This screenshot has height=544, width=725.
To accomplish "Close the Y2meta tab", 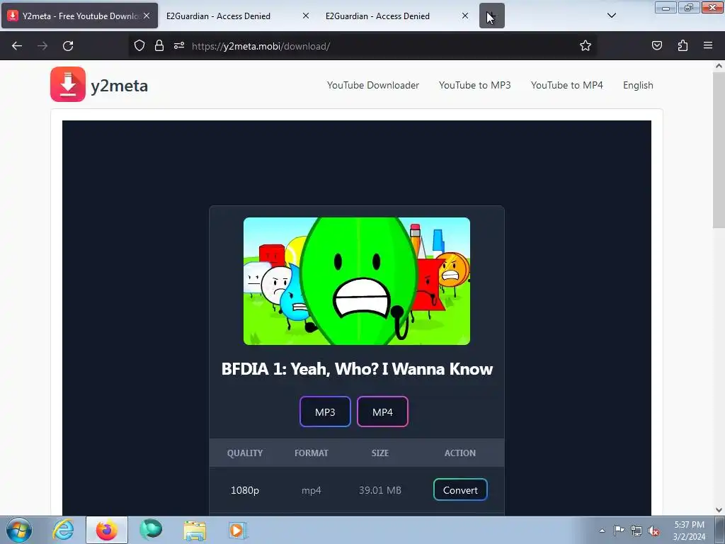I will (147, 16).
